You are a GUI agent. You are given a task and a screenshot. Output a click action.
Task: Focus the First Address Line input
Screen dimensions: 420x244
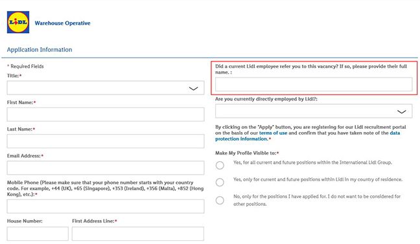138,234
